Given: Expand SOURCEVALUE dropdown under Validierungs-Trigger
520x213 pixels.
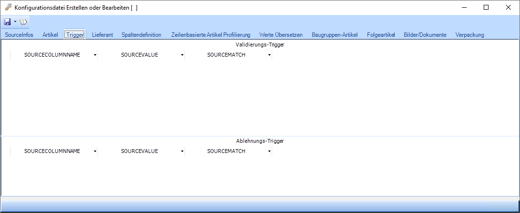Looking at the screenshot, I should (x=182, y=55).
